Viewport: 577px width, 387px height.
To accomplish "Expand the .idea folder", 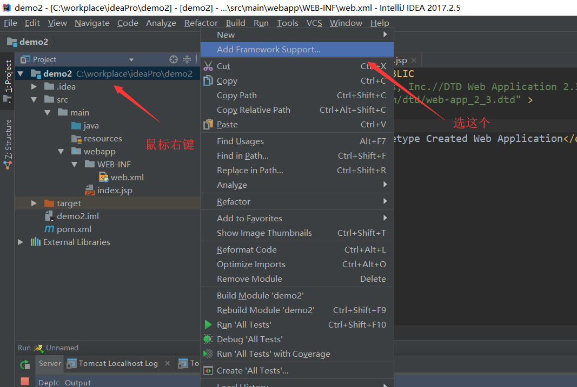I will [x=34, y=87].
